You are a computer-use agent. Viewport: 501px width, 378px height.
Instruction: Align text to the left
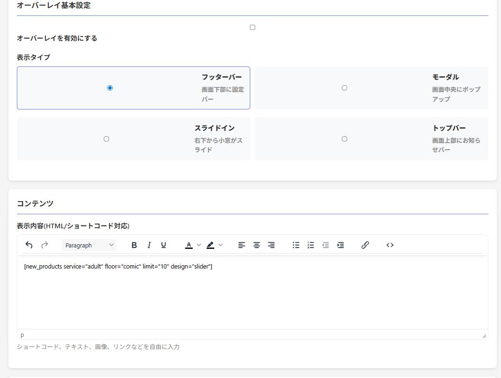(x=242, y=245)
